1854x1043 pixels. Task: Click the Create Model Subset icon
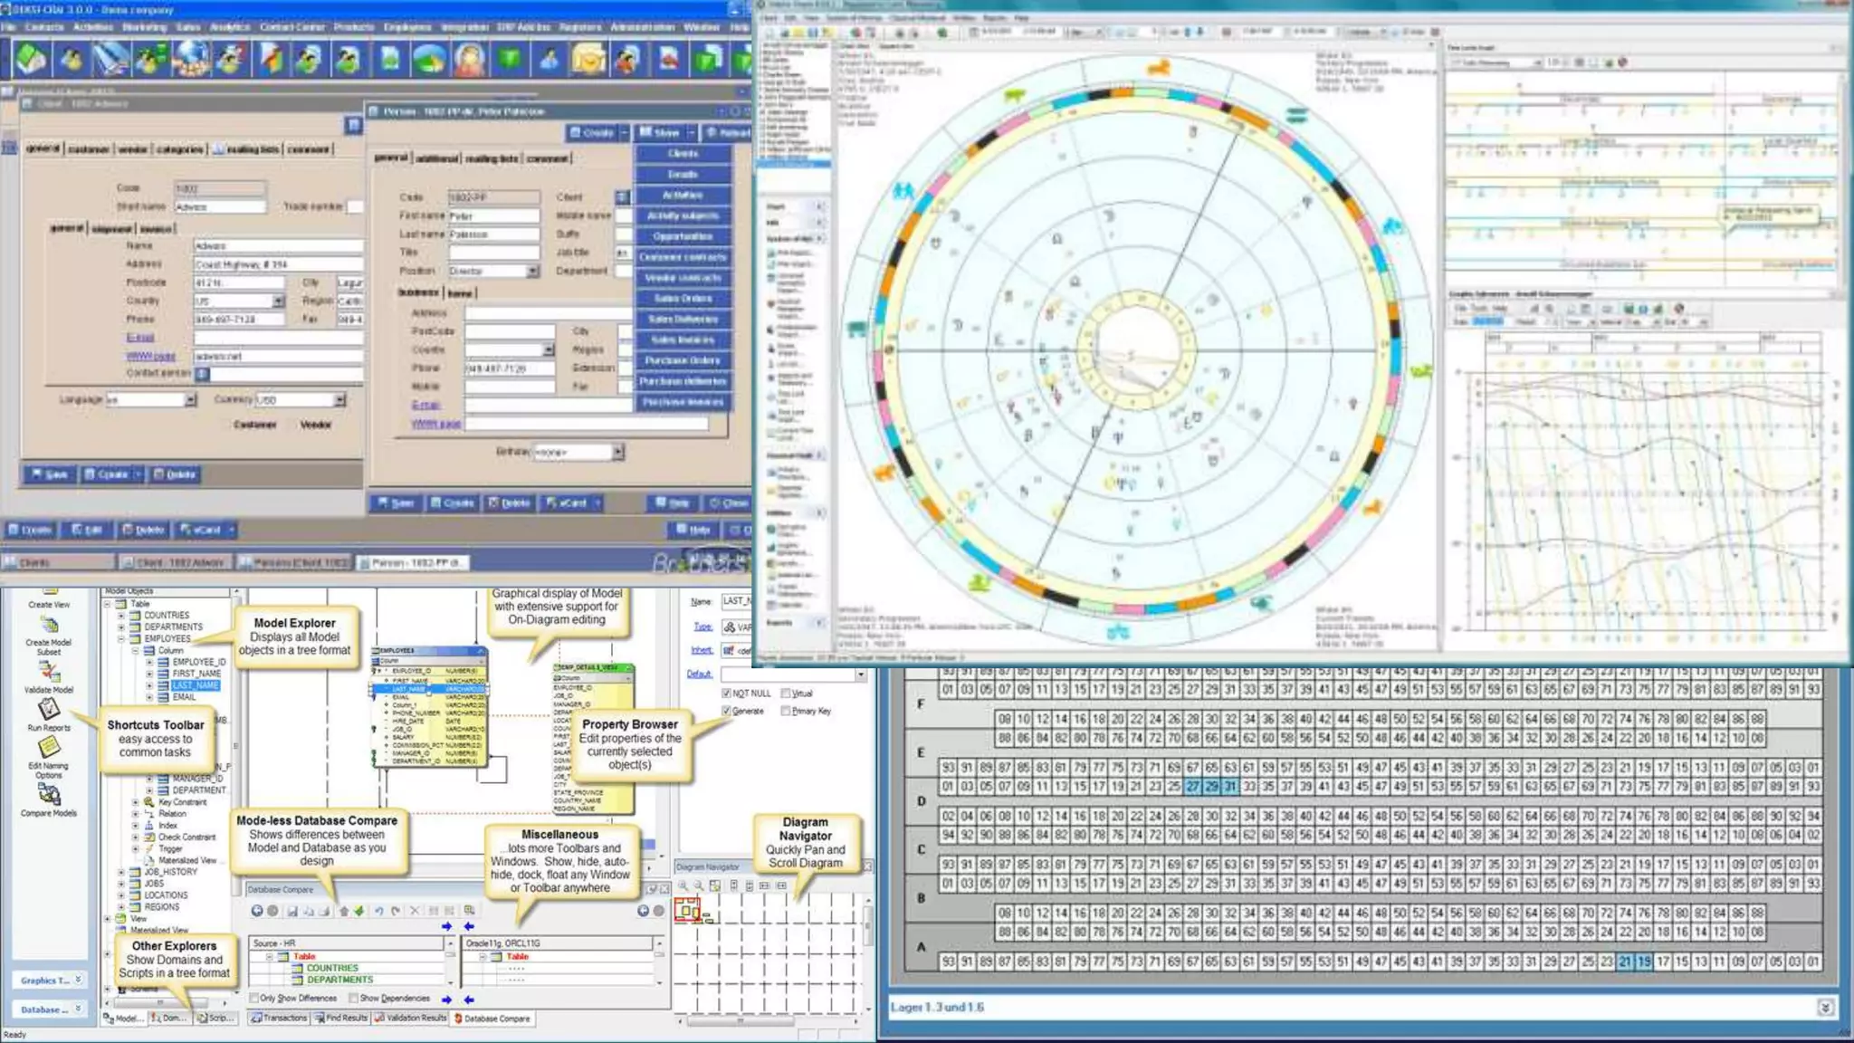point(49,626)
